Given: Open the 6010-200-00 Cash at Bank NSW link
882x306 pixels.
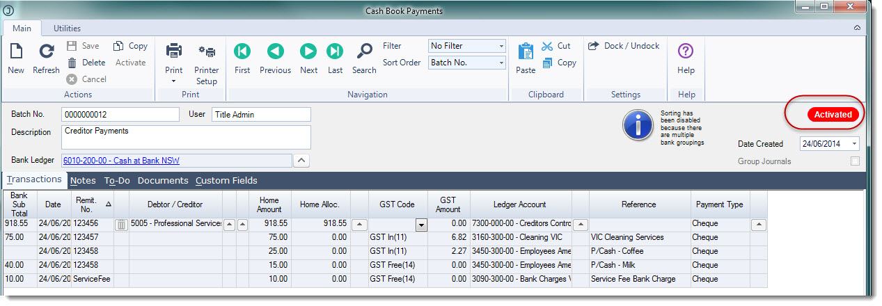Looking at the screenshot, I should 121,161.
